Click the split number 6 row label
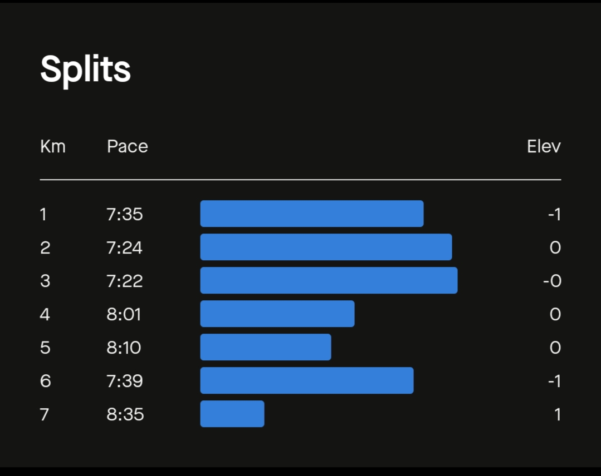The height and width of the screenshot is (476, 601). tap(45, 381)
